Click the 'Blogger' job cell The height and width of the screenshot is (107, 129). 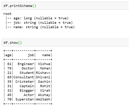pos(27,91)
